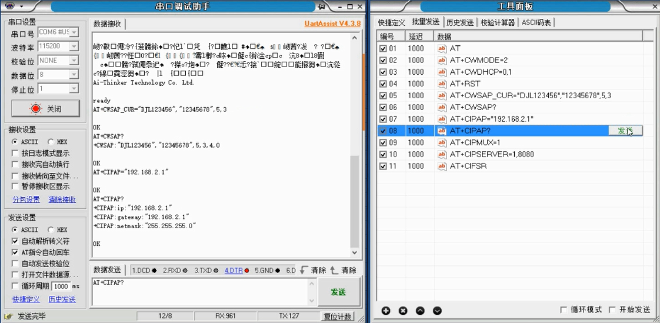660x323 pixels.
Task: Click the large green send button
Action: coord(338,292)
